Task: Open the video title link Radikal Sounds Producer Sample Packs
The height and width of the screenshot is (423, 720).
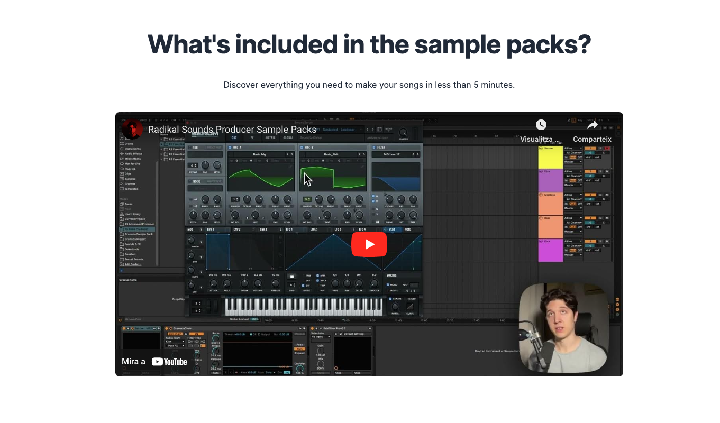Action: click(232, 130)
